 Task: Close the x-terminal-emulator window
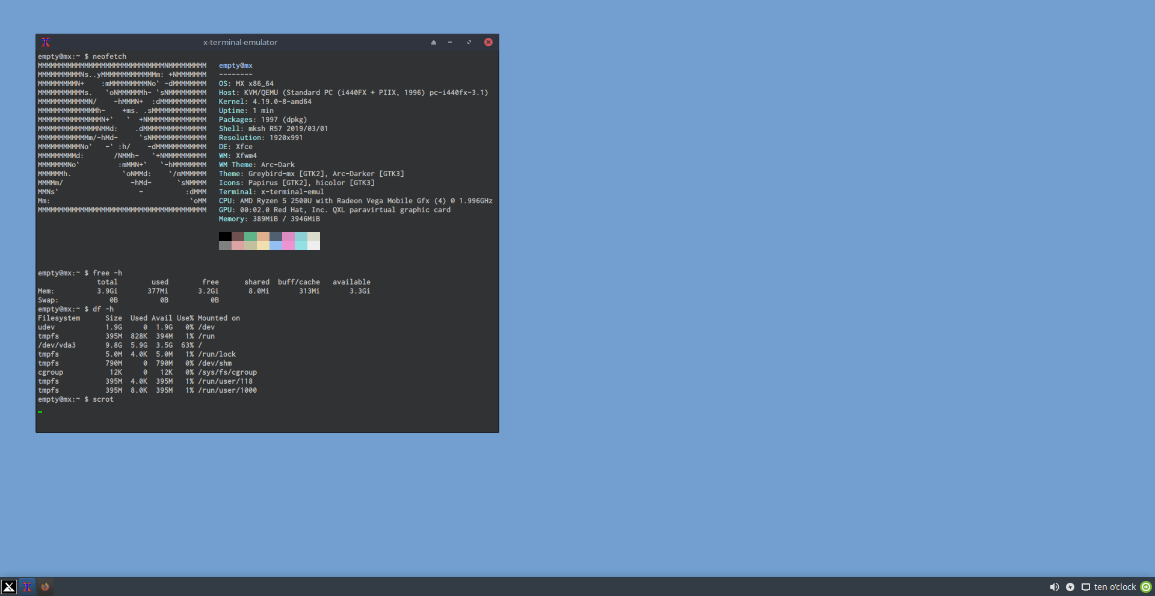pyautogui.click(x=488, y=42)
